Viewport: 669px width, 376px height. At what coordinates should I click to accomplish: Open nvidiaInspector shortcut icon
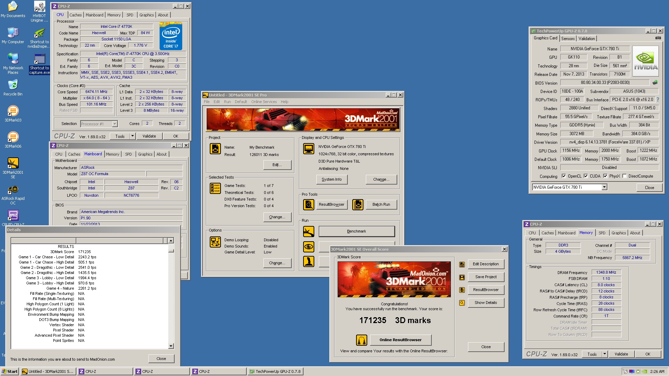point(39,38)
